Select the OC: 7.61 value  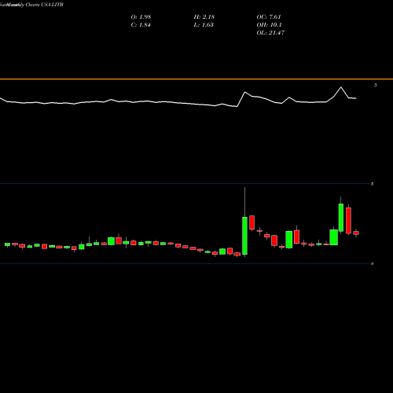pos(269,17)
